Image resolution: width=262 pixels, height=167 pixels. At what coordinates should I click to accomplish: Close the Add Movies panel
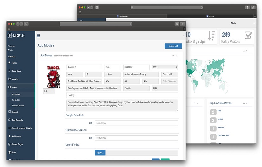[176, 55]
